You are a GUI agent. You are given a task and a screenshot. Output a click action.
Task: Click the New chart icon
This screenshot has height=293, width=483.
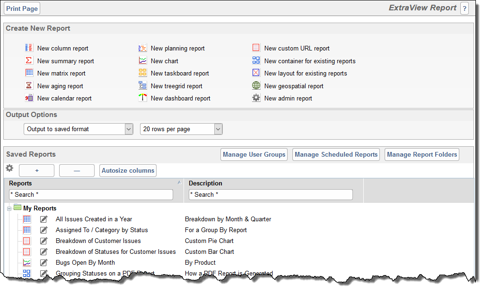pos(142,60)
